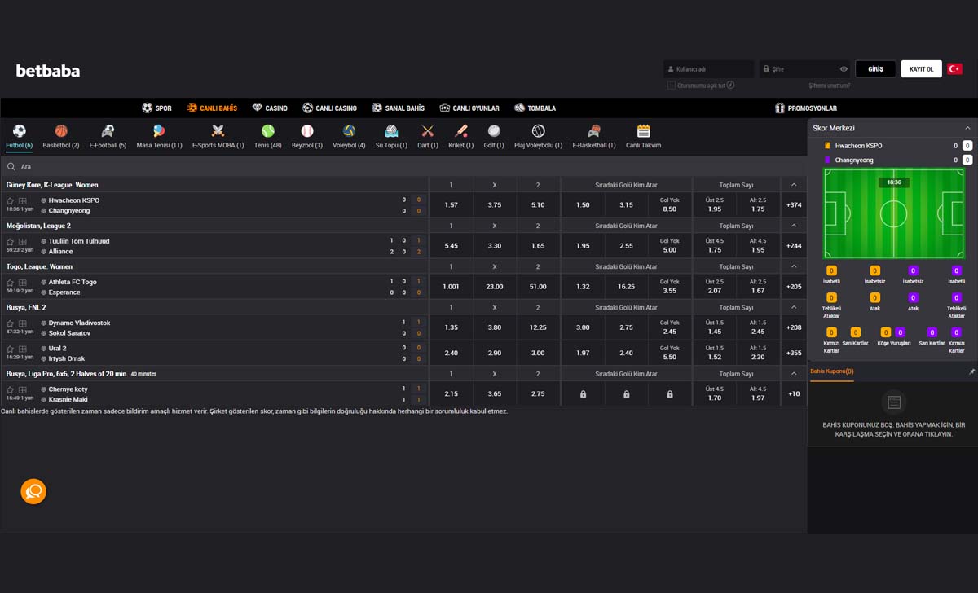Image resolution: width=978 pixels, height=593 pixels.
Task: Open the CANLI OYUNLAR menu link
Action: (469, 108)
